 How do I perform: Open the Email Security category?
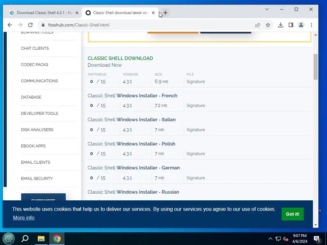(37, 178)
